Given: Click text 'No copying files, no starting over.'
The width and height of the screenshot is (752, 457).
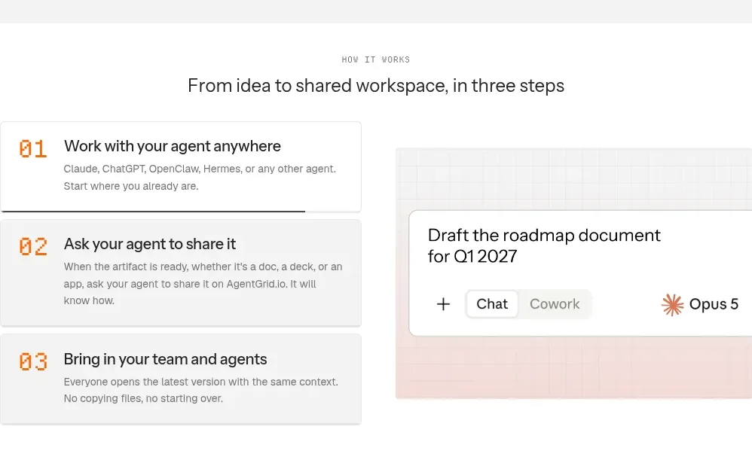Looking at the screenshot, I should 143,398.
